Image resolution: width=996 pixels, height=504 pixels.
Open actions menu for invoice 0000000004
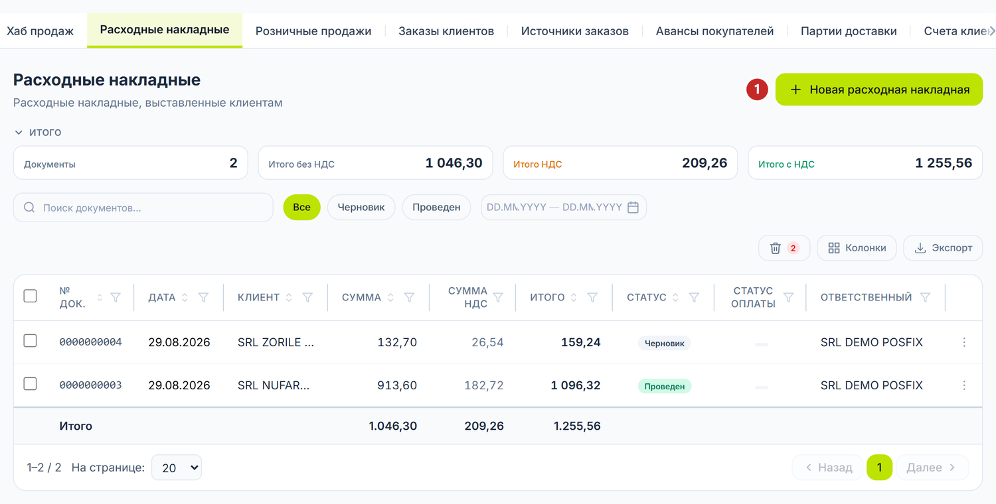point(964,343)
